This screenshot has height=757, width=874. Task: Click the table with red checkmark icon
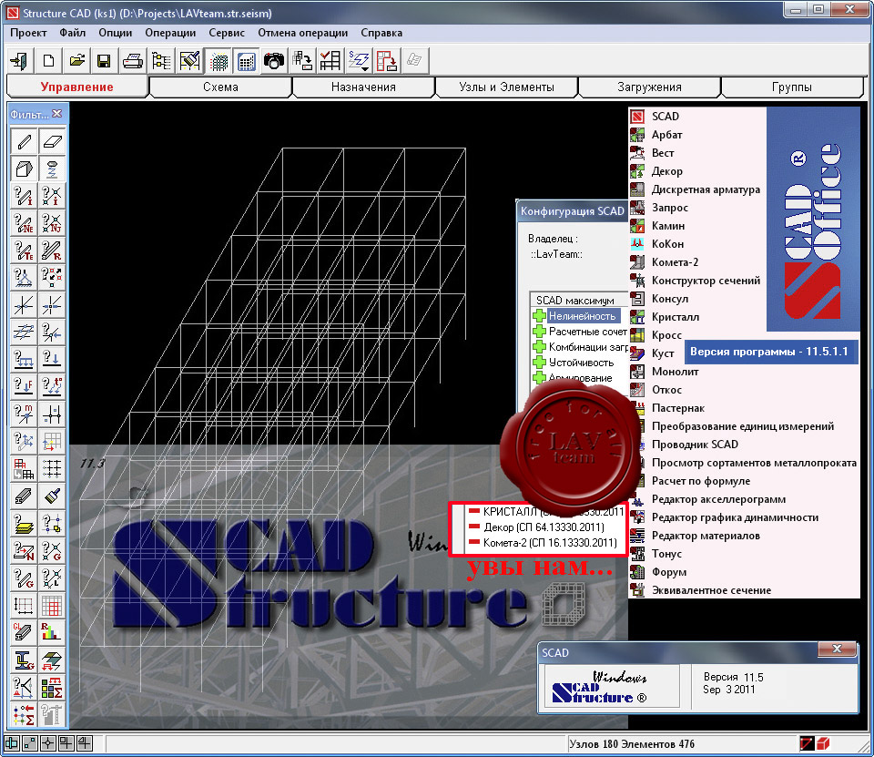click(x=330, y=60)
